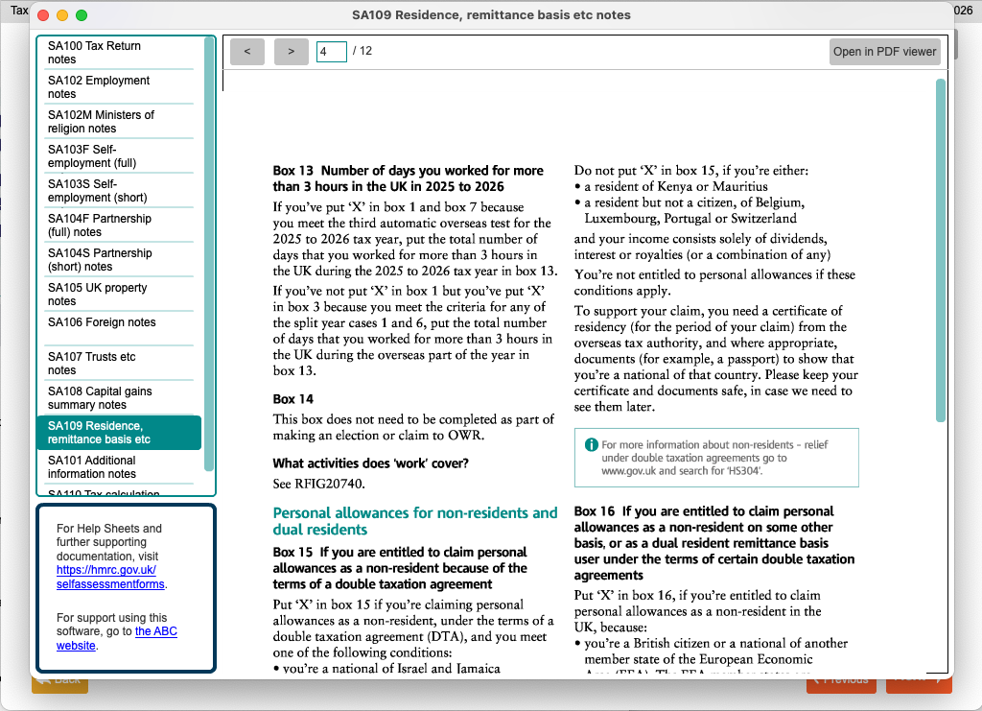Click the document's vertical scrollbar
Image resolution: width=982 pixels, height=711 pixels.
[x=940, y=249]
